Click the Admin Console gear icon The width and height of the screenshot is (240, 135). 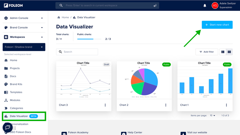point(6,18)
